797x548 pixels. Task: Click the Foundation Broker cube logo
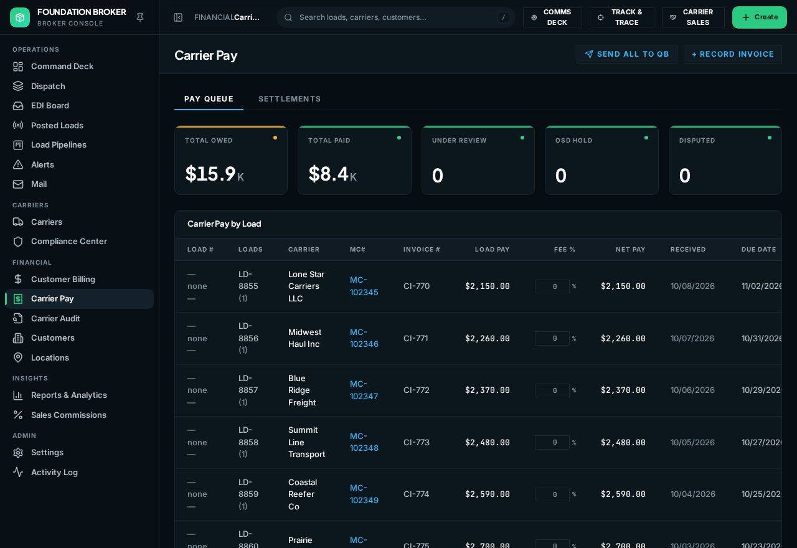click(x=20, y=17)
